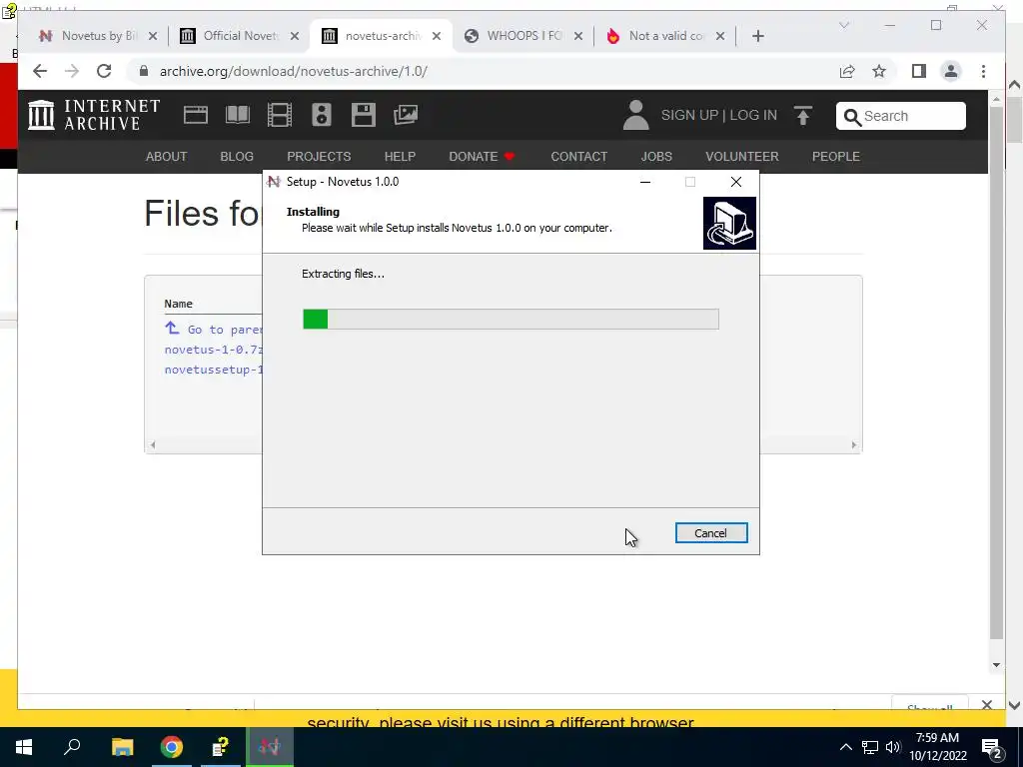
Task: Cancel the Novetus installation
Action: coord(711,533)
